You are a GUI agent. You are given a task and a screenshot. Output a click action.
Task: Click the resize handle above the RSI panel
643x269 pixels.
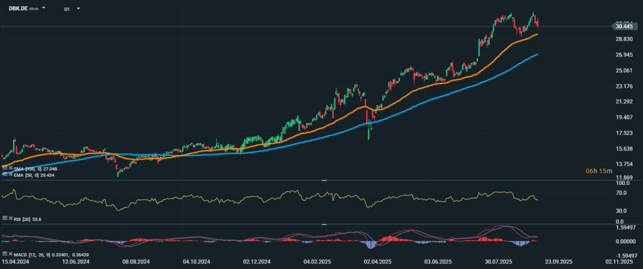[x=323, y=180]
